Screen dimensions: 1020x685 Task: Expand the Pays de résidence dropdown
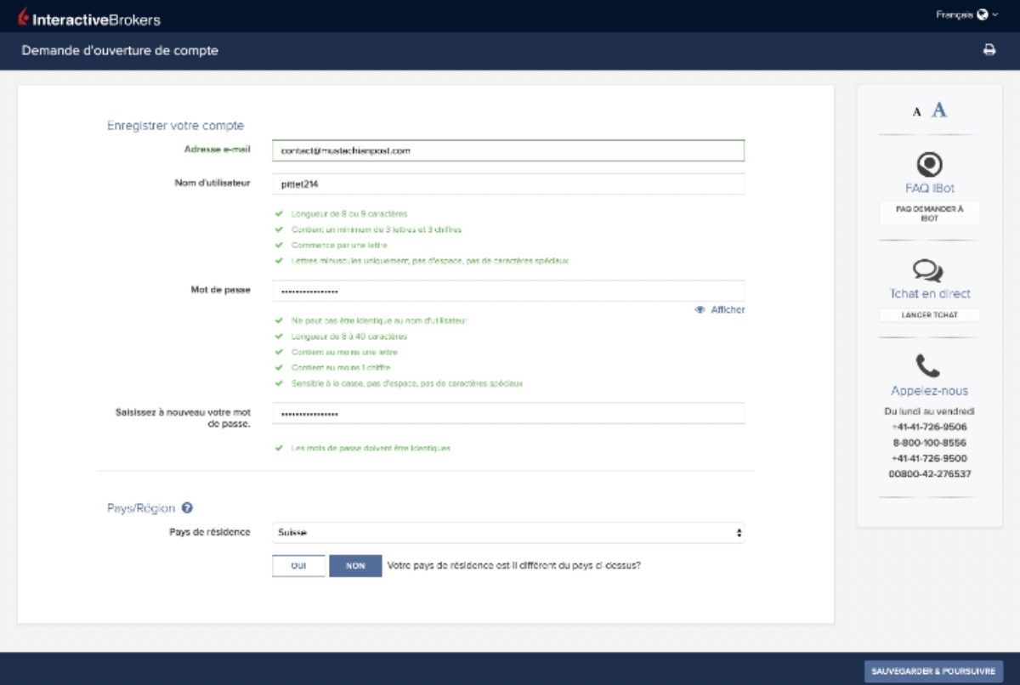(x=507, y=533)
